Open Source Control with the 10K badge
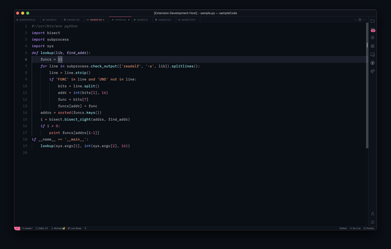 click(373, 30)
